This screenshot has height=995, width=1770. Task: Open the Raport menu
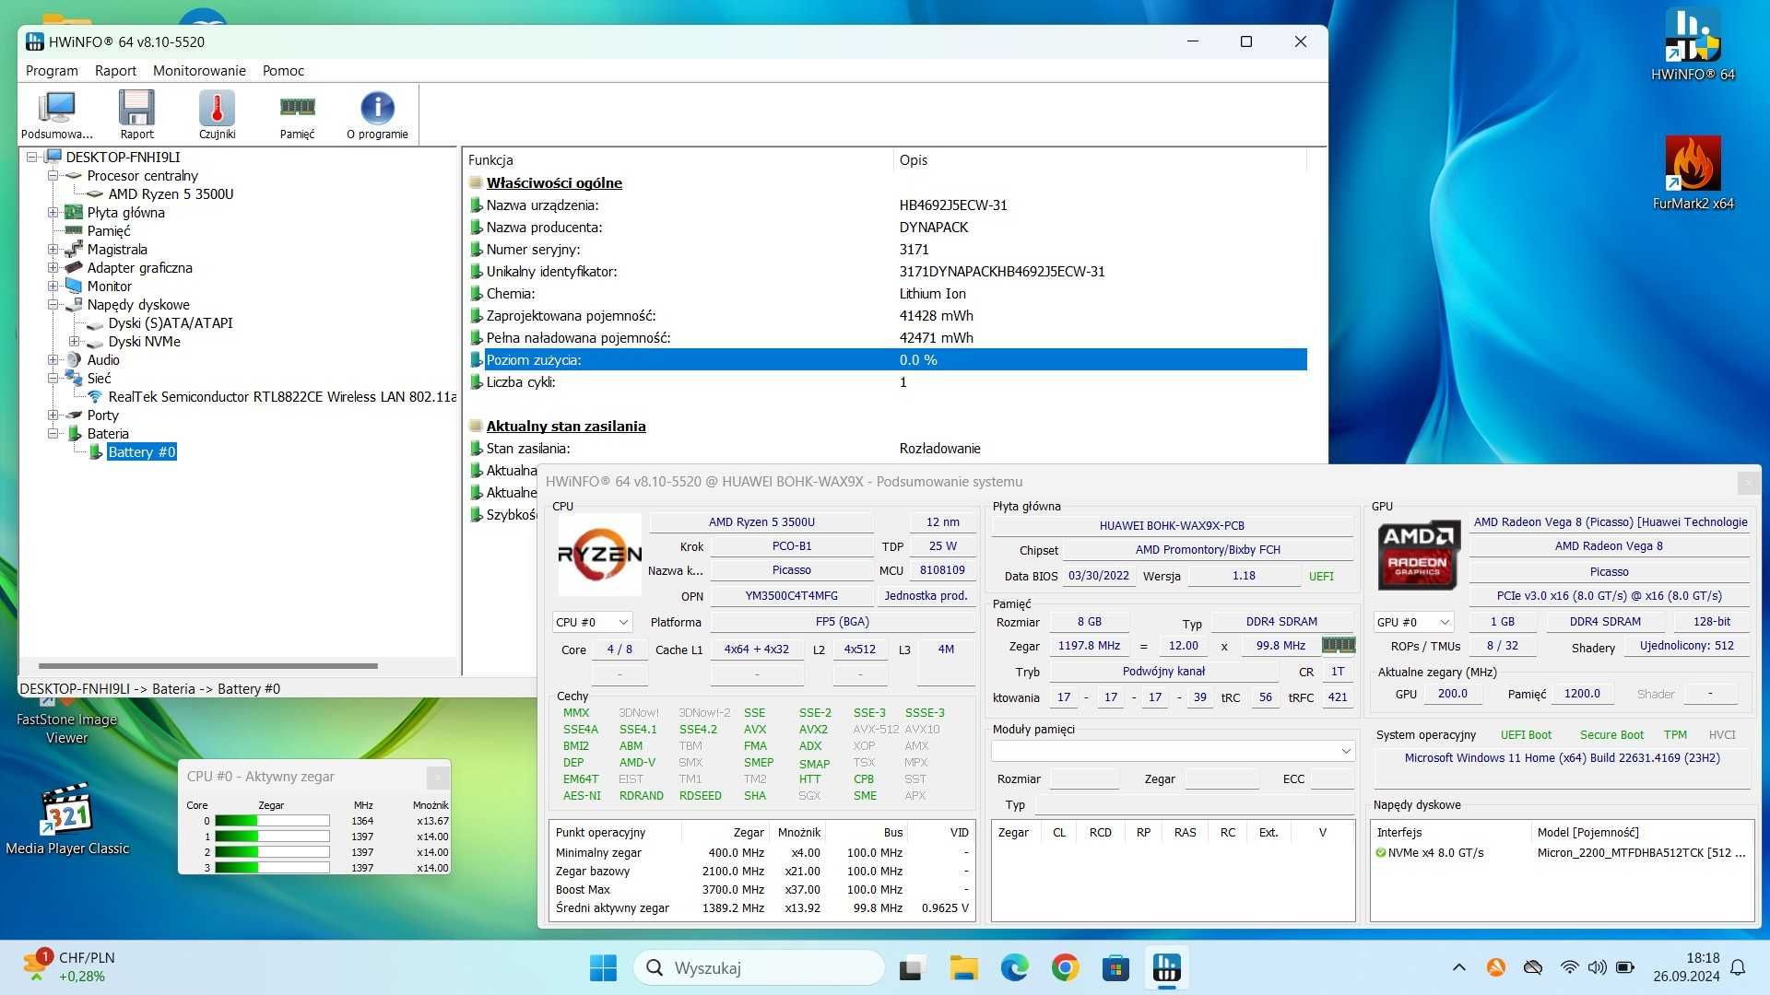pos(115,71)
